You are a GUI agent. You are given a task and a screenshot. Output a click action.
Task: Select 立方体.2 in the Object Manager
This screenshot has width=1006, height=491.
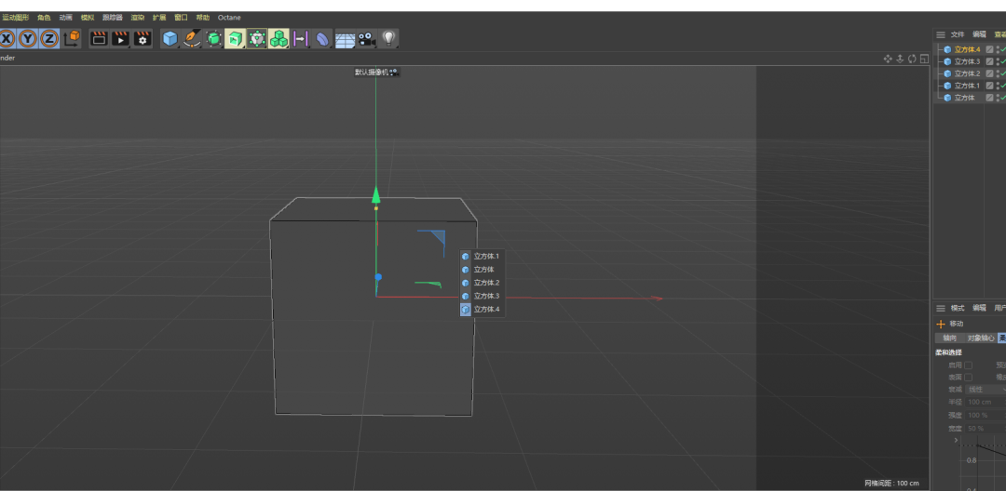click(x=968, y=73)
